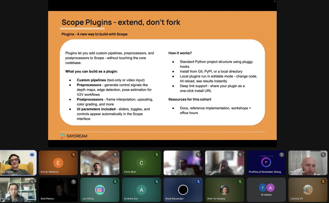The height and width of the screenshot is (203, 329).
Task: Click muted mic icon on Carlota VV tile
Action: pyautogui.click(x=323, y=182)
